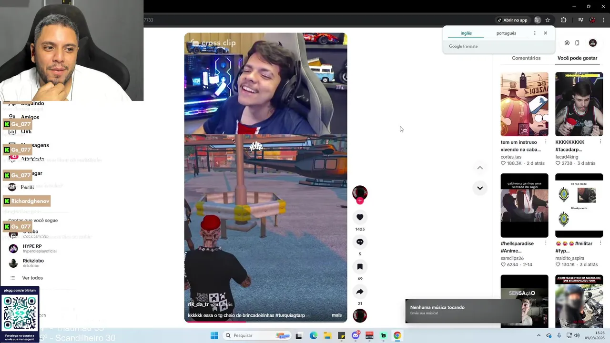Click the task view icon in the taskbar

pos(299,335)
